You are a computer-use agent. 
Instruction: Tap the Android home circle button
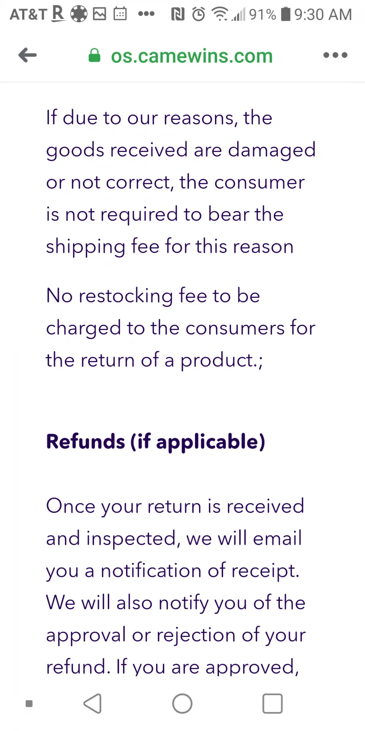tap(182, 703)
